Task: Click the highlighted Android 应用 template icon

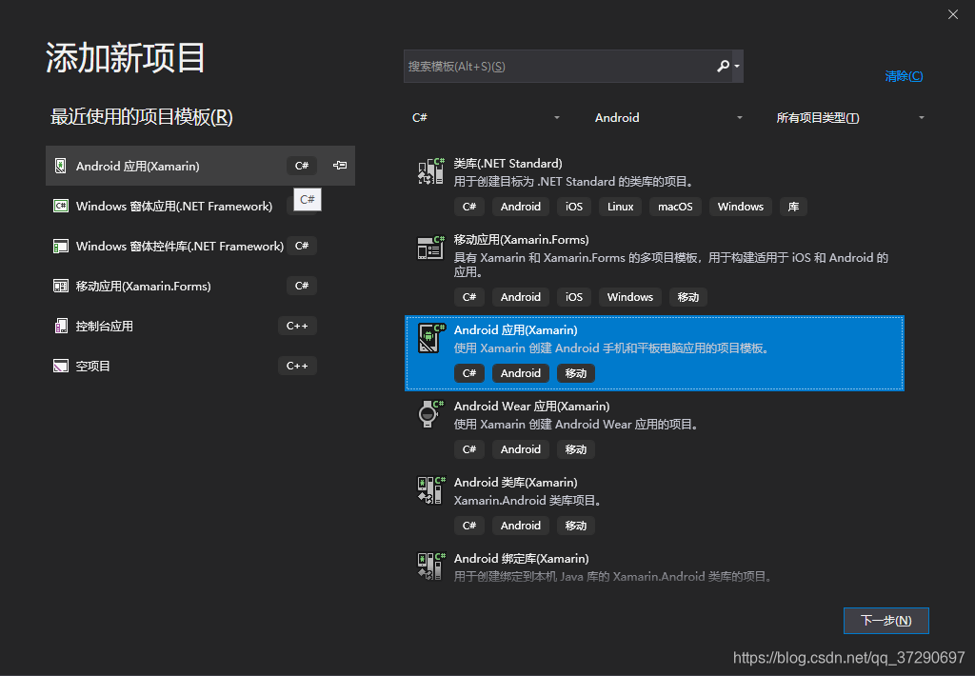Action: (x=431, y=338)
